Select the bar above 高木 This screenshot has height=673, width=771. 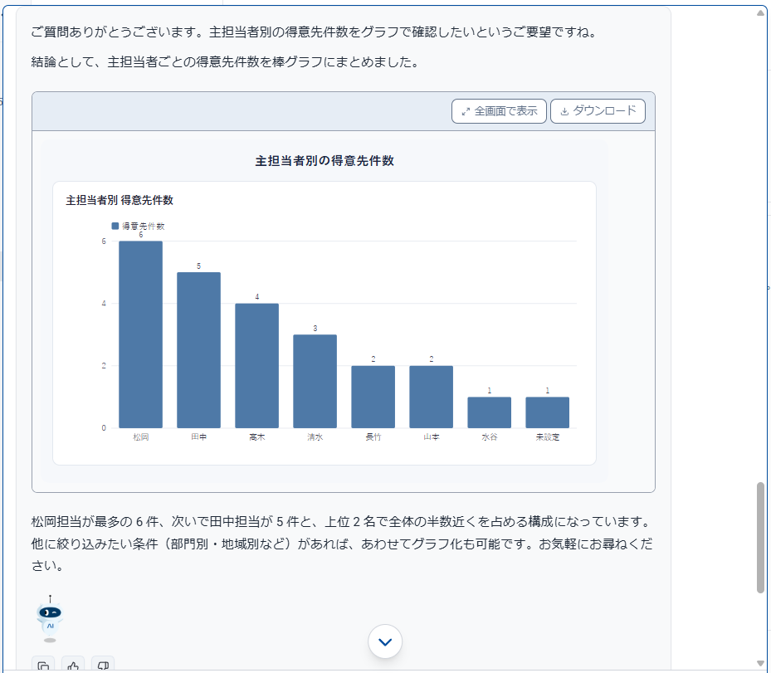(256, 366)
